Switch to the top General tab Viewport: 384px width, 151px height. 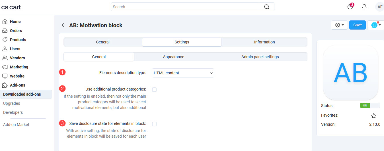(x=103, y=42)
